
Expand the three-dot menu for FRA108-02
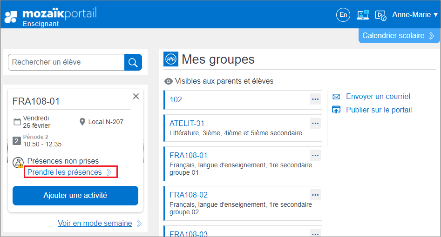[x=315, y=195]
